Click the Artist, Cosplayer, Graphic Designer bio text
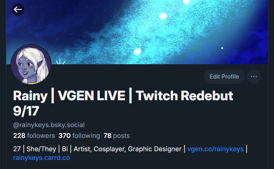 click(127, 149)
